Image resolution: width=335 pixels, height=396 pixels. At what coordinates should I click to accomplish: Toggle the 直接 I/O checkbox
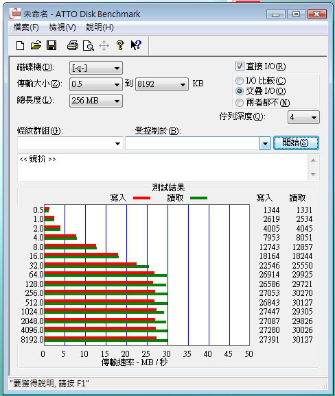click(x=240, y=66)
